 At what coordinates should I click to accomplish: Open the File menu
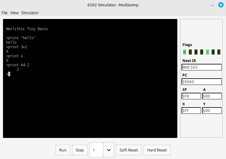point(5,13)
